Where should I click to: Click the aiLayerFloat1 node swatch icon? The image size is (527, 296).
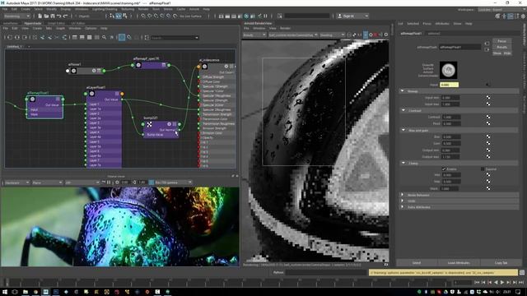tap(91, 94)
